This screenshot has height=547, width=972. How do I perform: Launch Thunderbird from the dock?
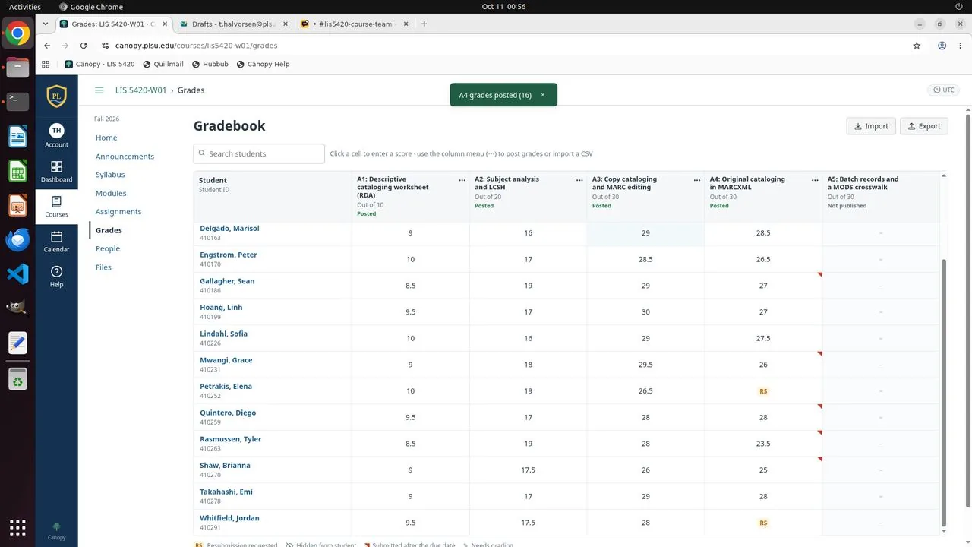(17, 239)
